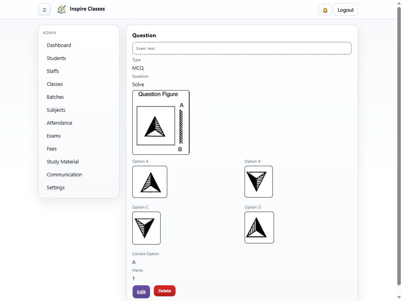402x301 pixels.
Task: Open notifications with the bell icon
Action: (325, 10)
